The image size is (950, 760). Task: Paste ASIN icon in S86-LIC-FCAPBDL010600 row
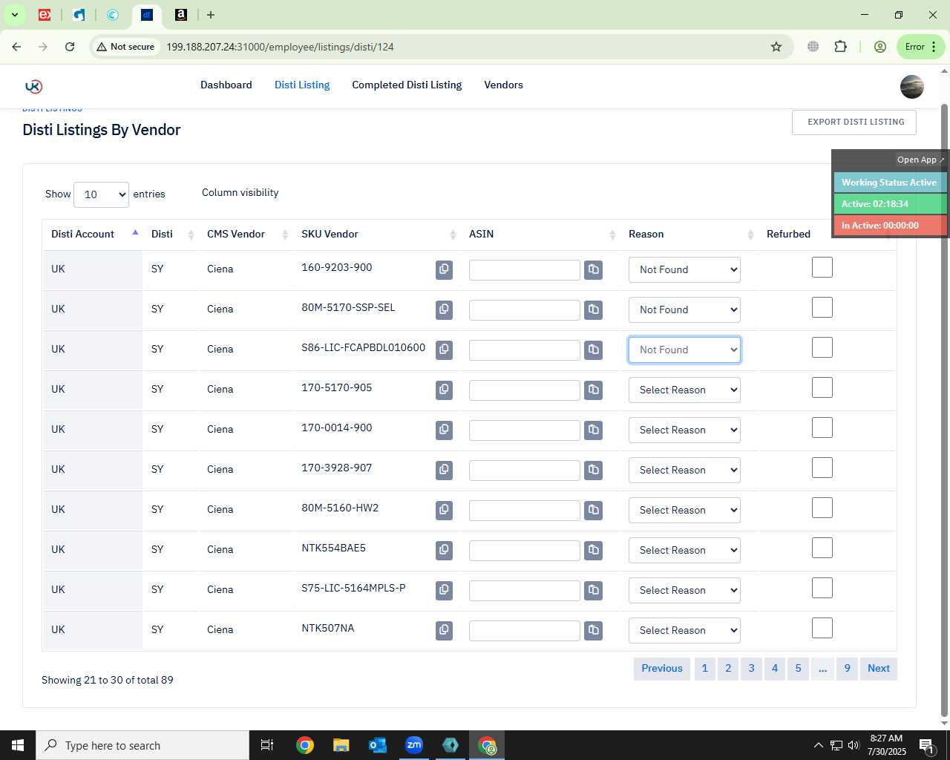(593, 350)
